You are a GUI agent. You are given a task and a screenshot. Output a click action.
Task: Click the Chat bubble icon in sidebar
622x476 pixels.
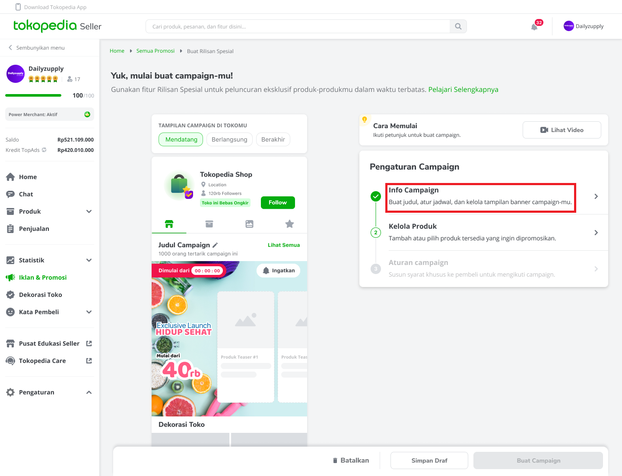click(10, 194)
